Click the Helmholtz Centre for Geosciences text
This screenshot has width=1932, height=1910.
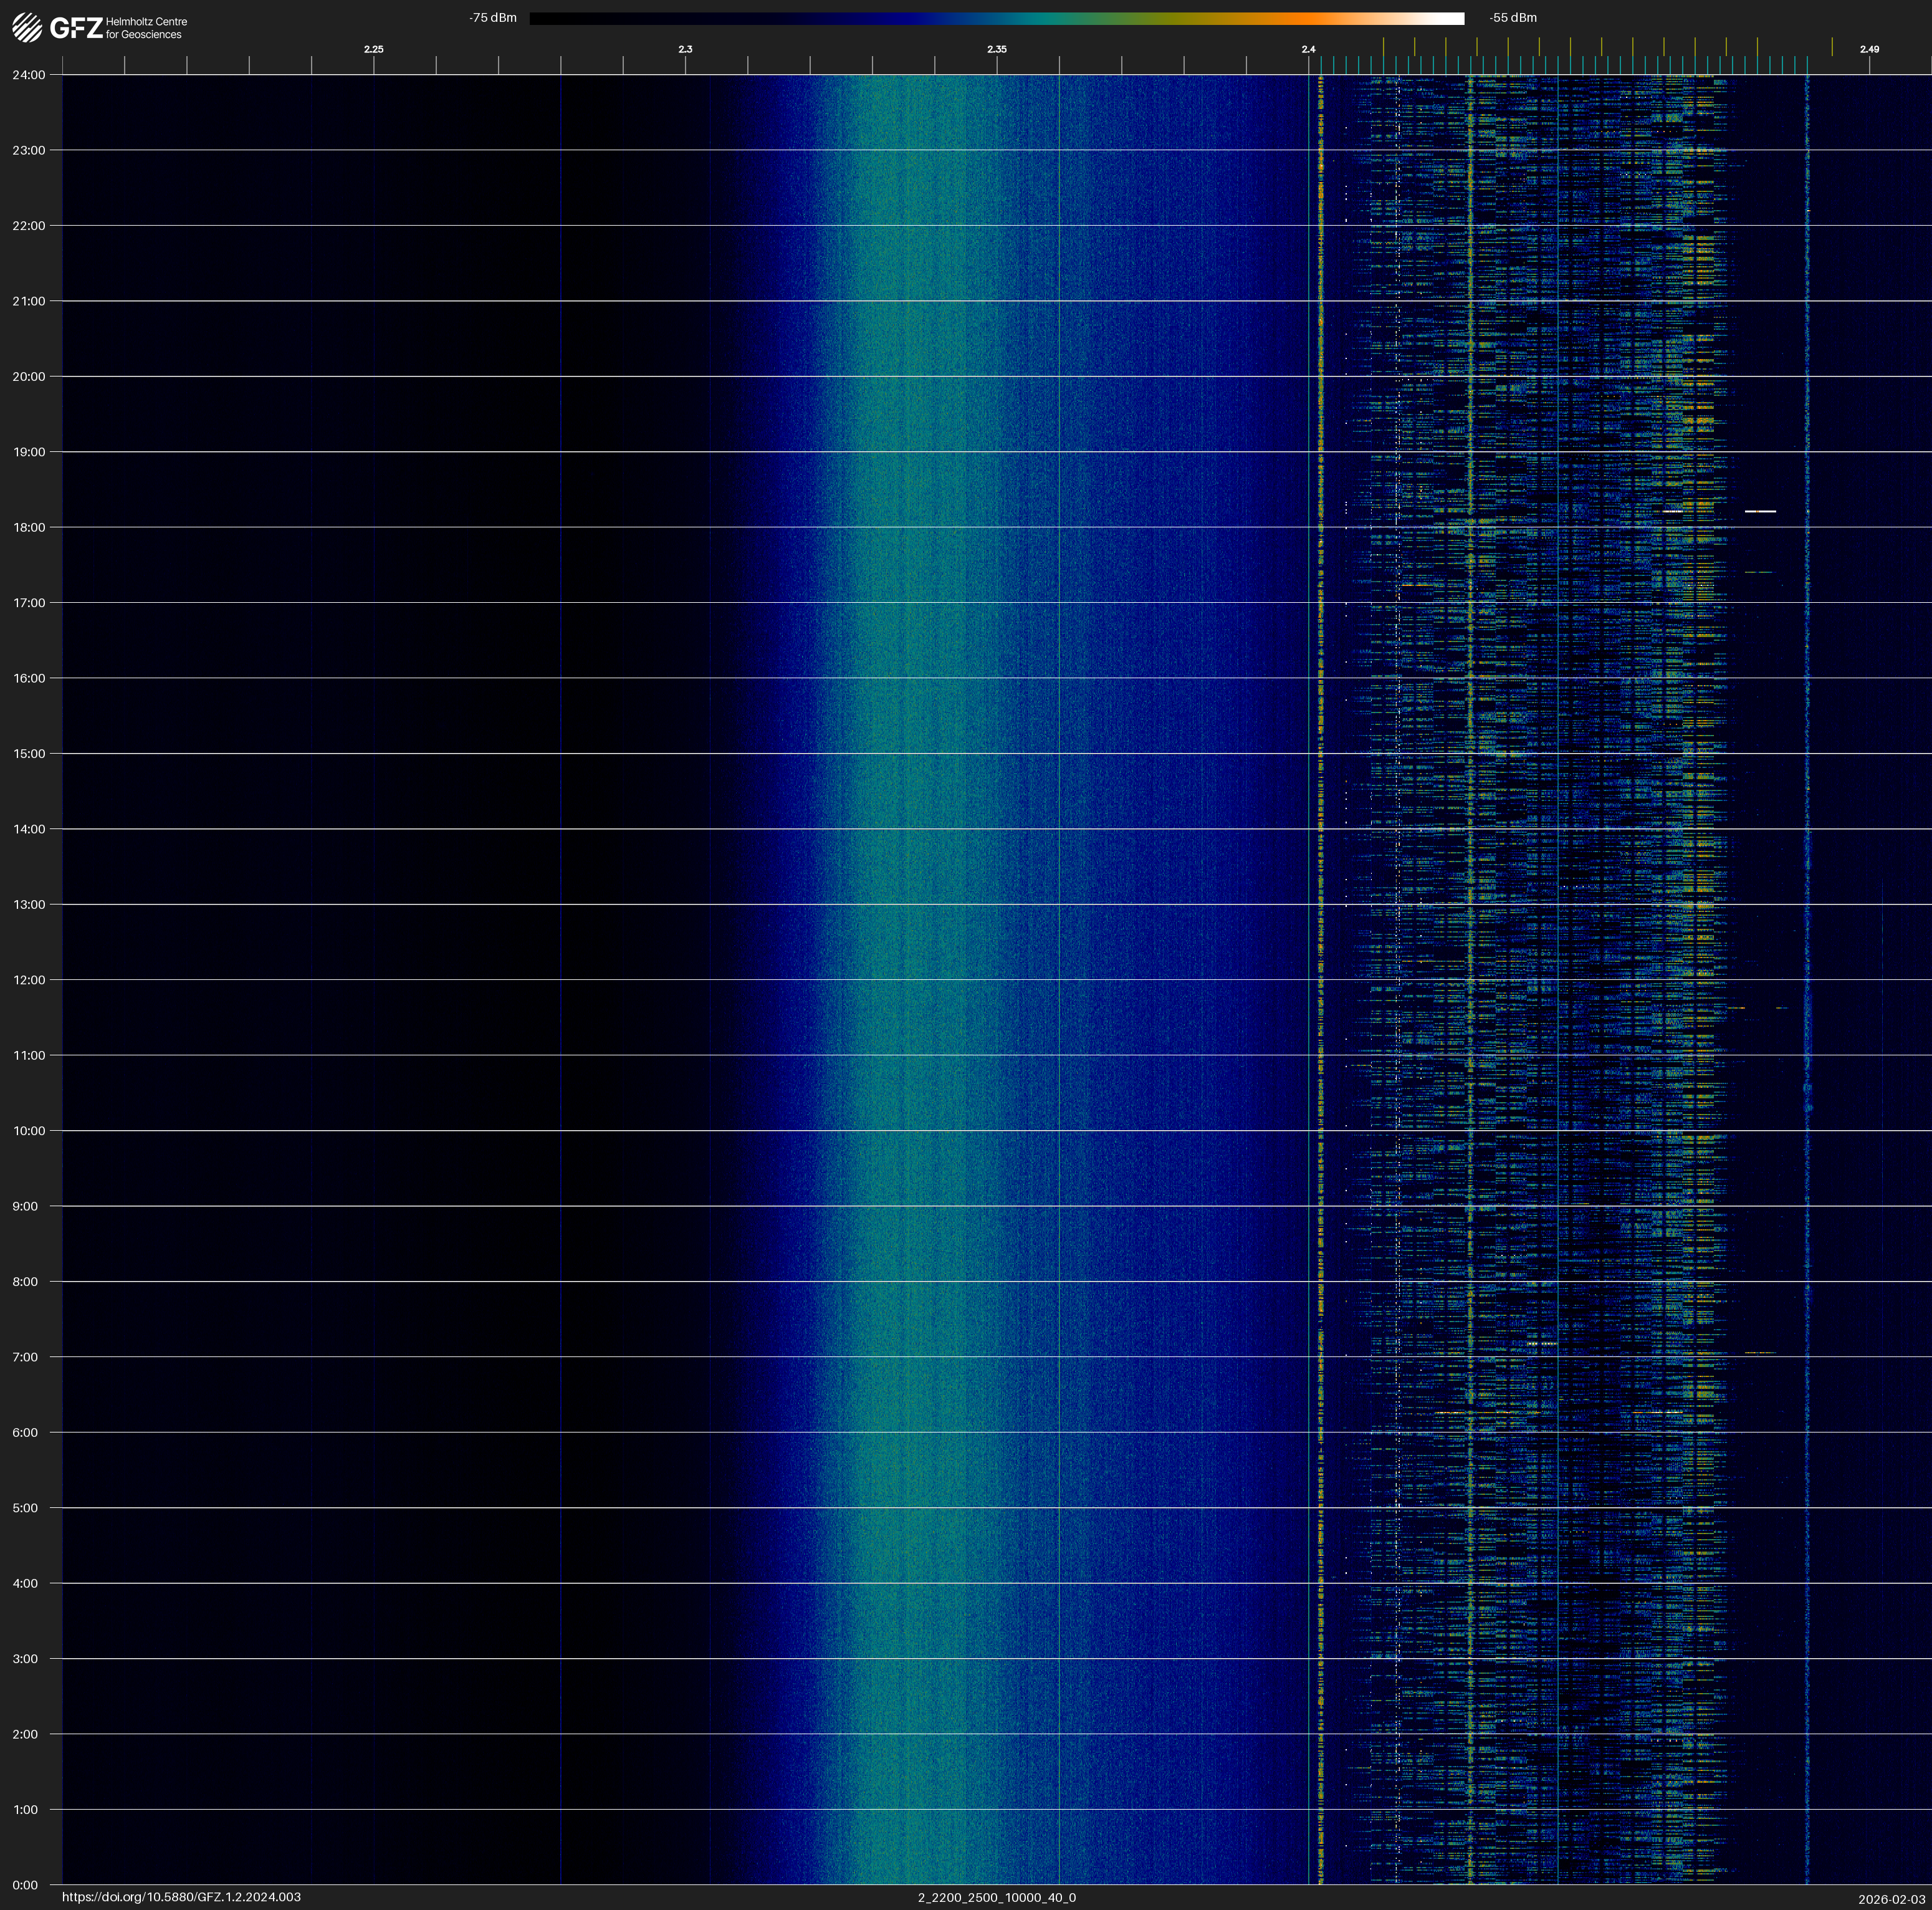point(146,28)
